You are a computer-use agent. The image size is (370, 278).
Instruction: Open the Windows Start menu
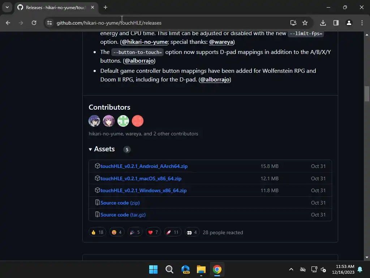coord(153,269)
